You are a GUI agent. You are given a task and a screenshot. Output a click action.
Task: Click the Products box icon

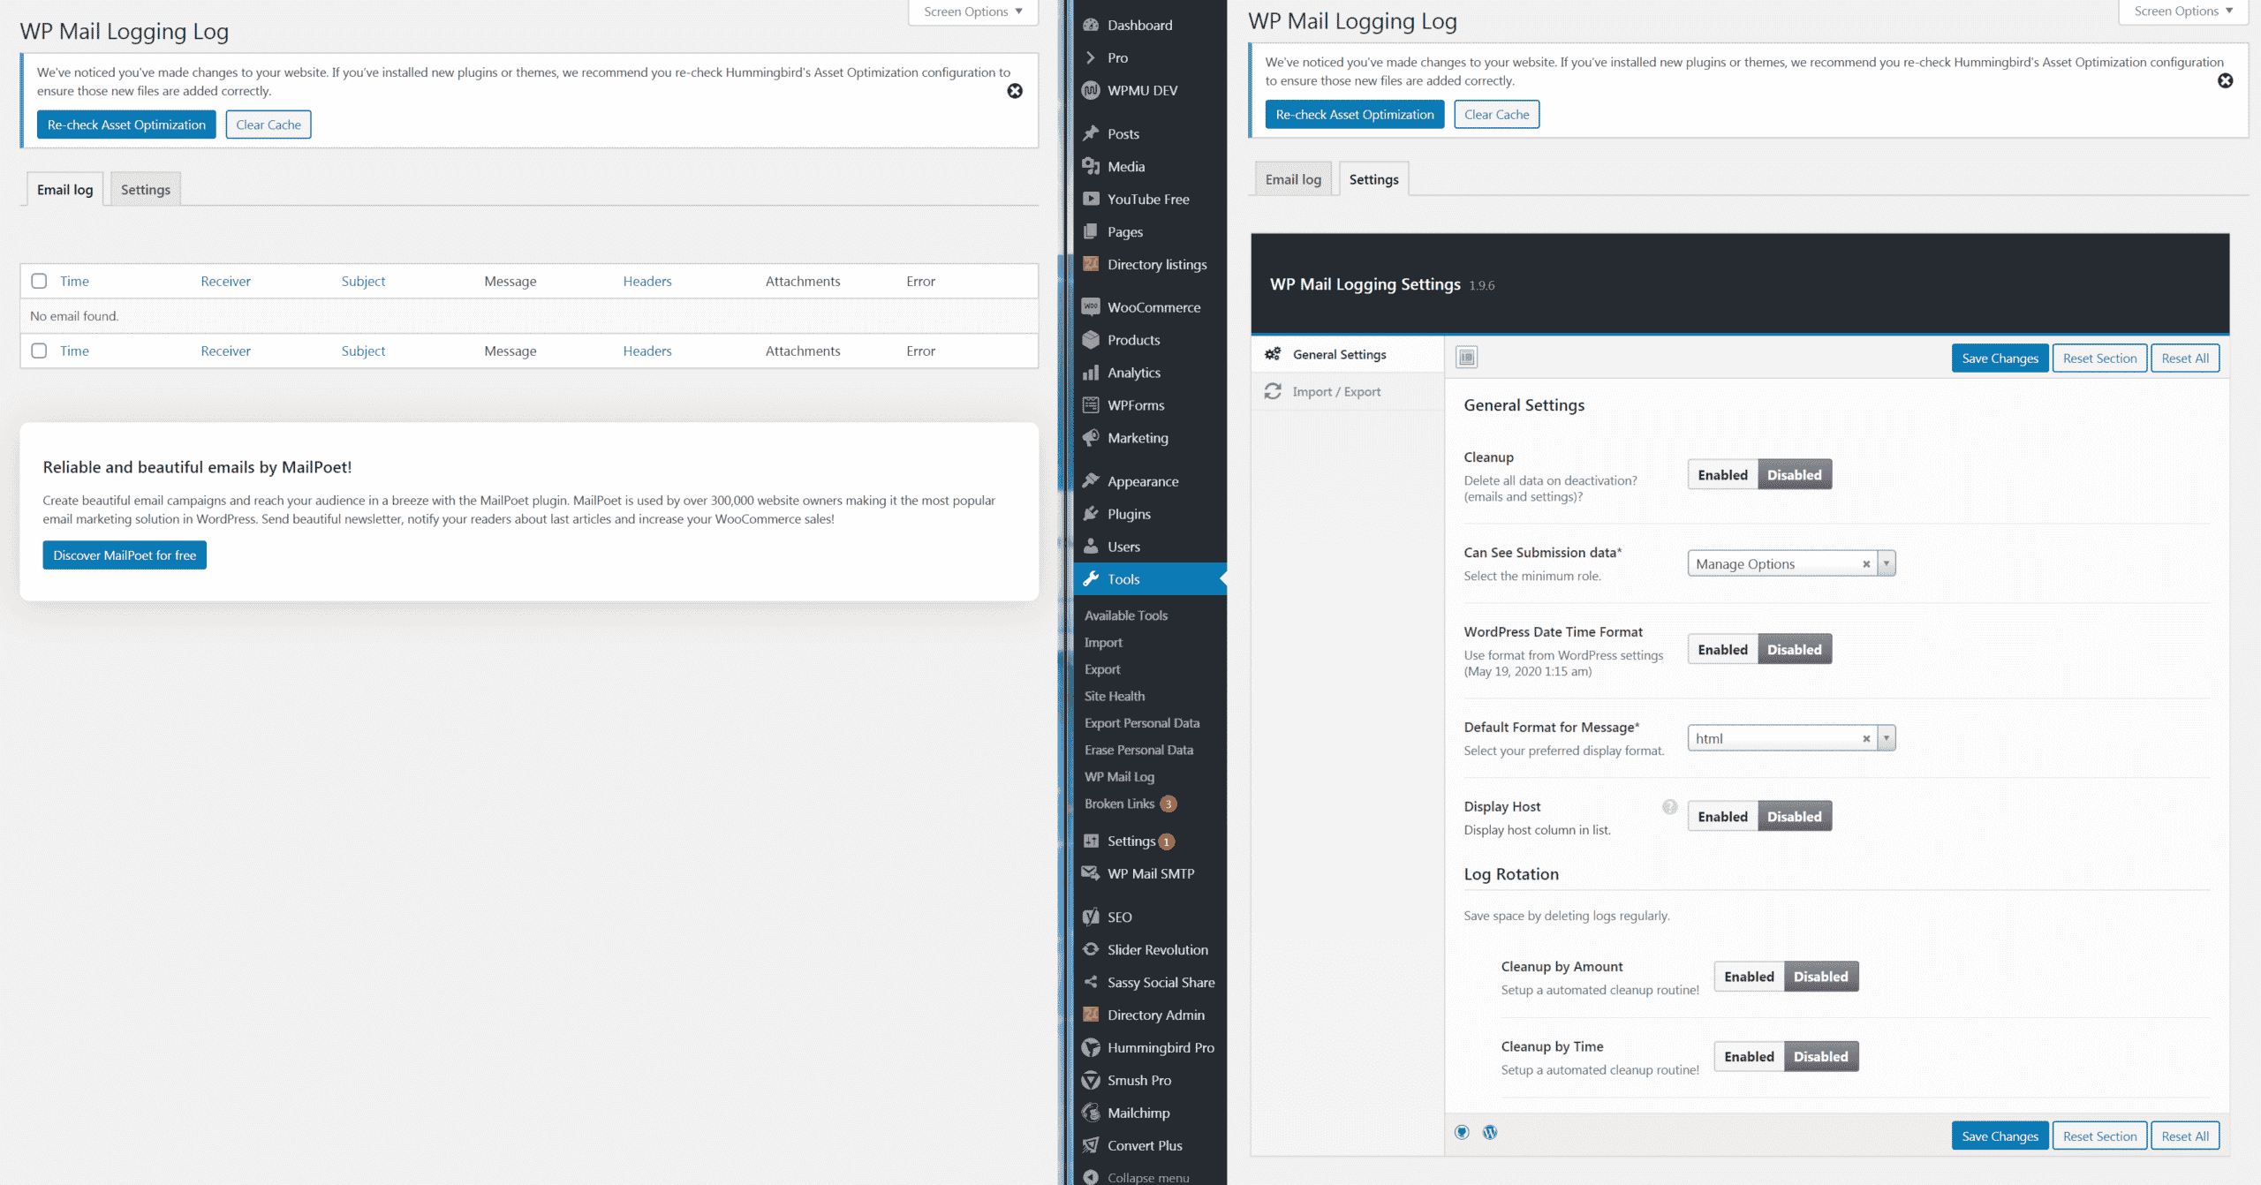coord(1091,340)
